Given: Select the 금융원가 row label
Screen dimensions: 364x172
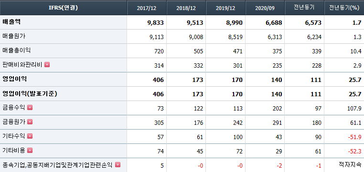Looking at the screenshot, I should [x=14, y=122].
